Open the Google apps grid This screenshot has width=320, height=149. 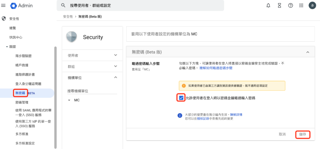pyautogui.click(x=301, y=6)
